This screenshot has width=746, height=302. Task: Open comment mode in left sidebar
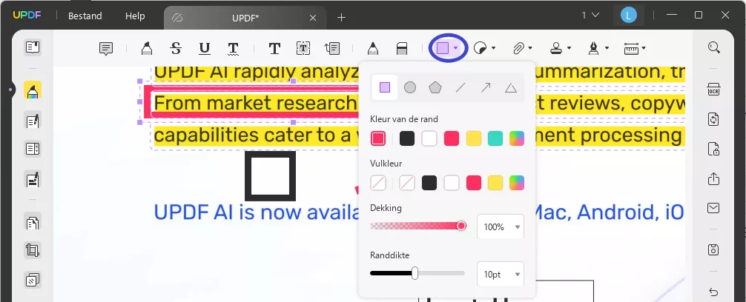pyautogui.click(x=33, y=90)
